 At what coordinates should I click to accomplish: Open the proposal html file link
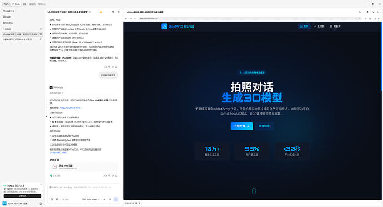coord(58,152)
